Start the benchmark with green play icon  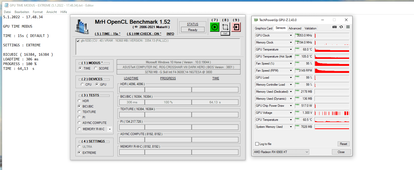pos(215,27)
